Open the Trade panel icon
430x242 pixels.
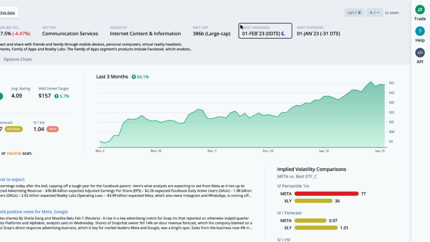pos(420,10)
